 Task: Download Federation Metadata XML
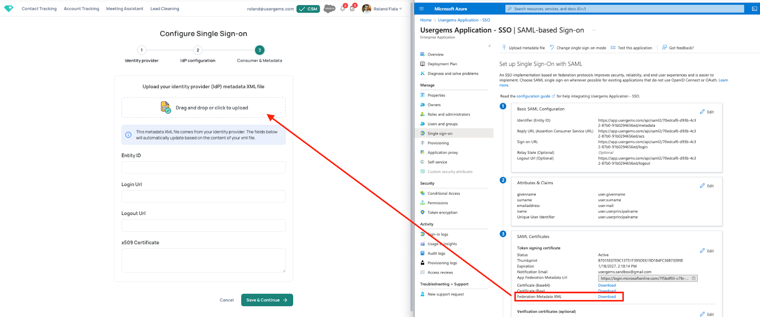pyautogui.click(x=607, y=297)
